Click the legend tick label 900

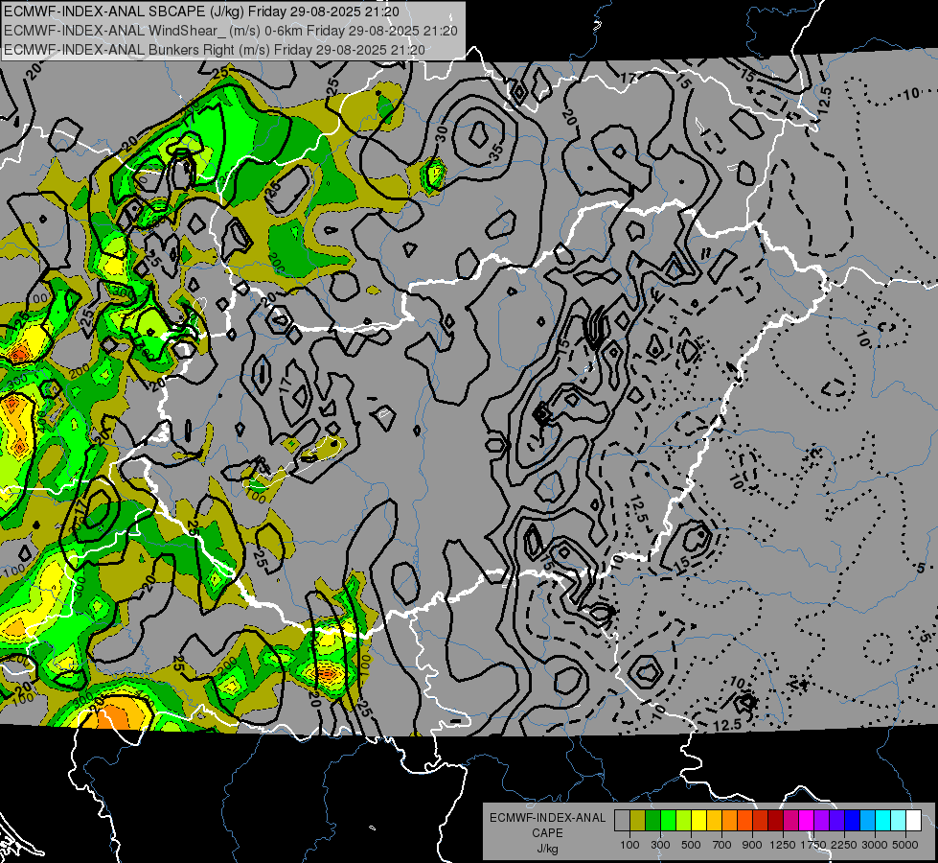click(752, 845)
